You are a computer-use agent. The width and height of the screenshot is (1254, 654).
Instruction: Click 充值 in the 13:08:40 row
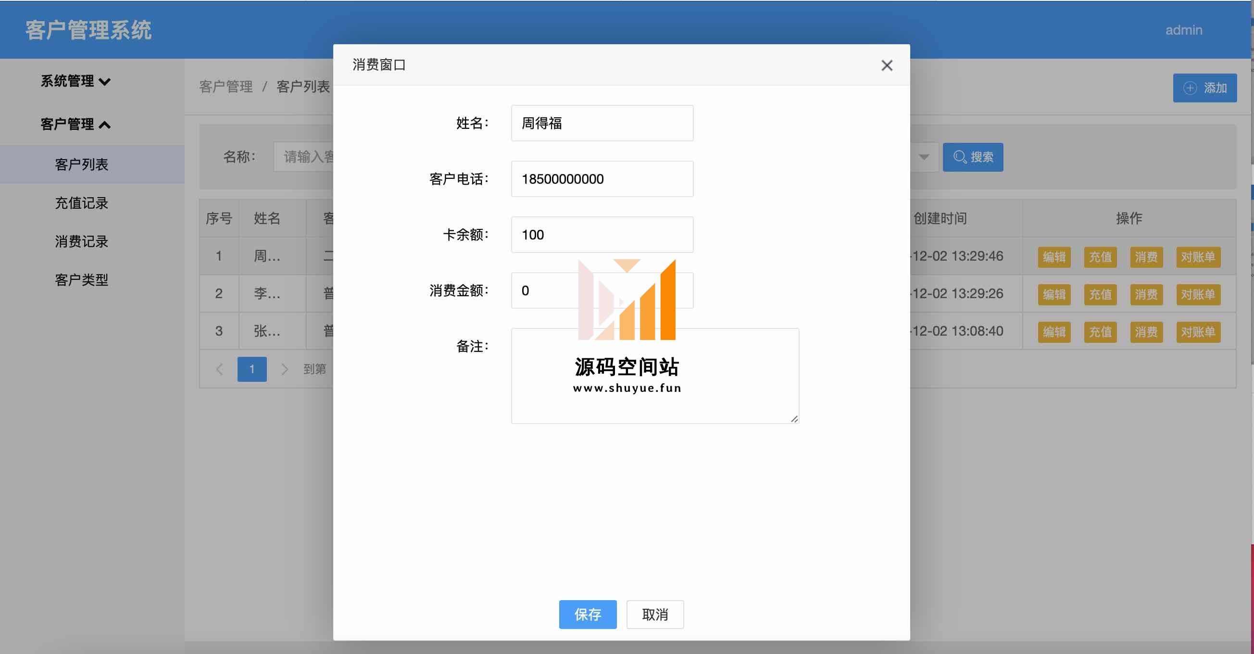pos(1100,332)
